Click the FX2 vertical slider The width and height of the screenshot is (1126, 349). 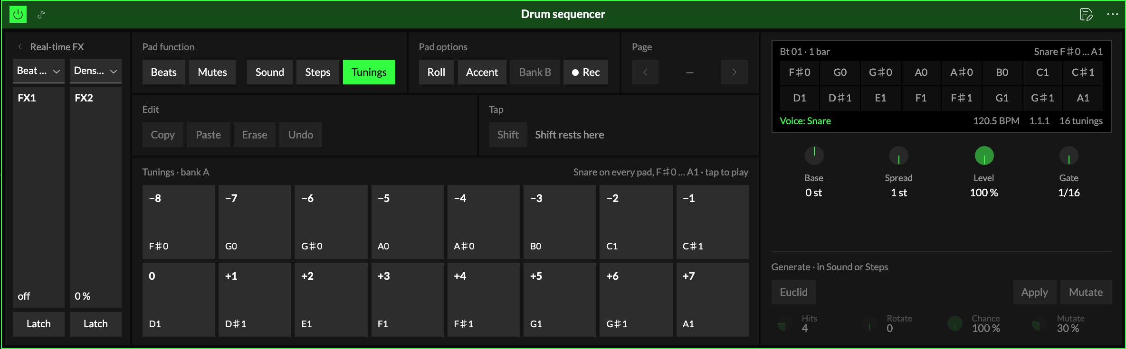pos(96,197)
